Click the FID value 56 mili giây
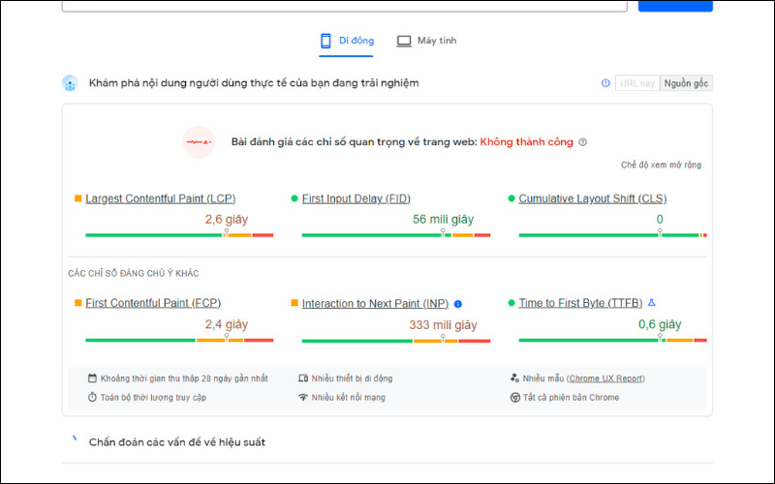Screen dimensions: 775x484 [444, 220]
